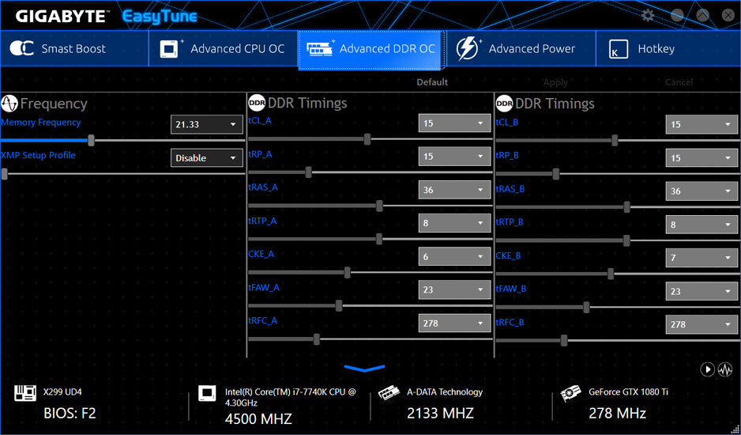Expand the XMP Setup Profile dropdown
This screenshot has height=435, width=741.
[x=207, y=158]
